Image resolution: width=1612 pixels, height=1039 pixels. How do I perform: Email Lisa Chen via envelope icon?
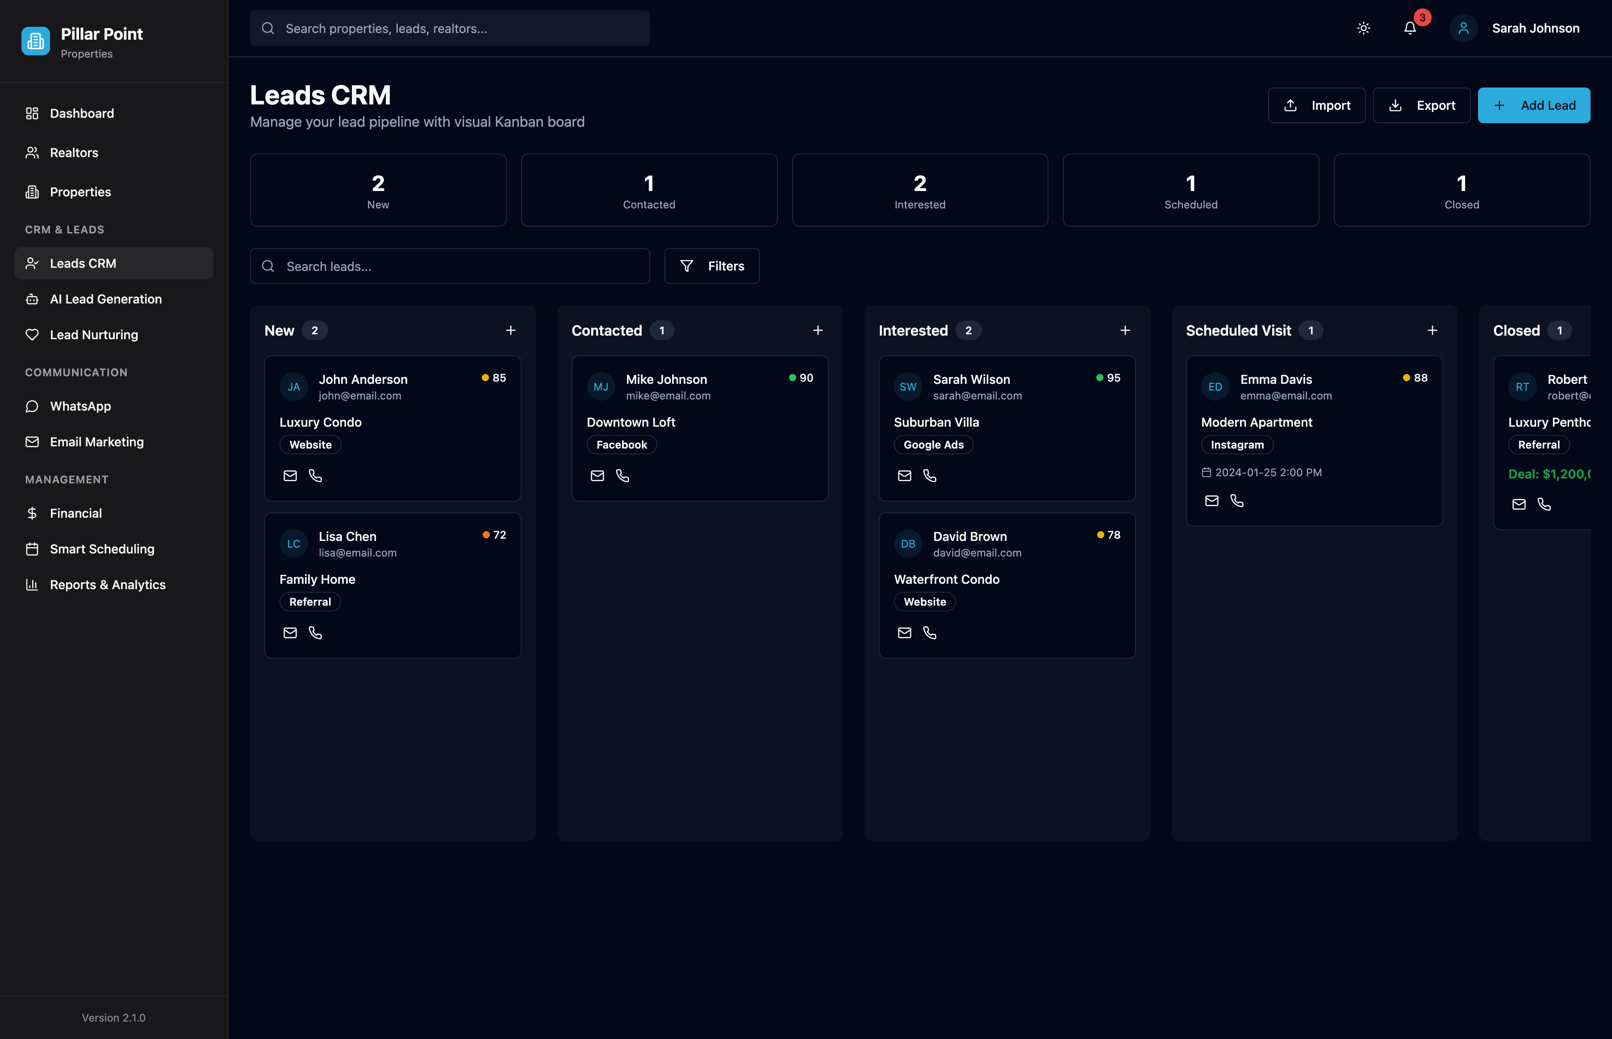pyautogui.click(x=290, y=633)
